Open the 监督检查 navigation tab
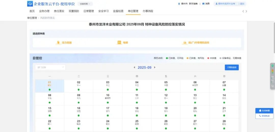 pyautogui.click(x=118, y=11)
